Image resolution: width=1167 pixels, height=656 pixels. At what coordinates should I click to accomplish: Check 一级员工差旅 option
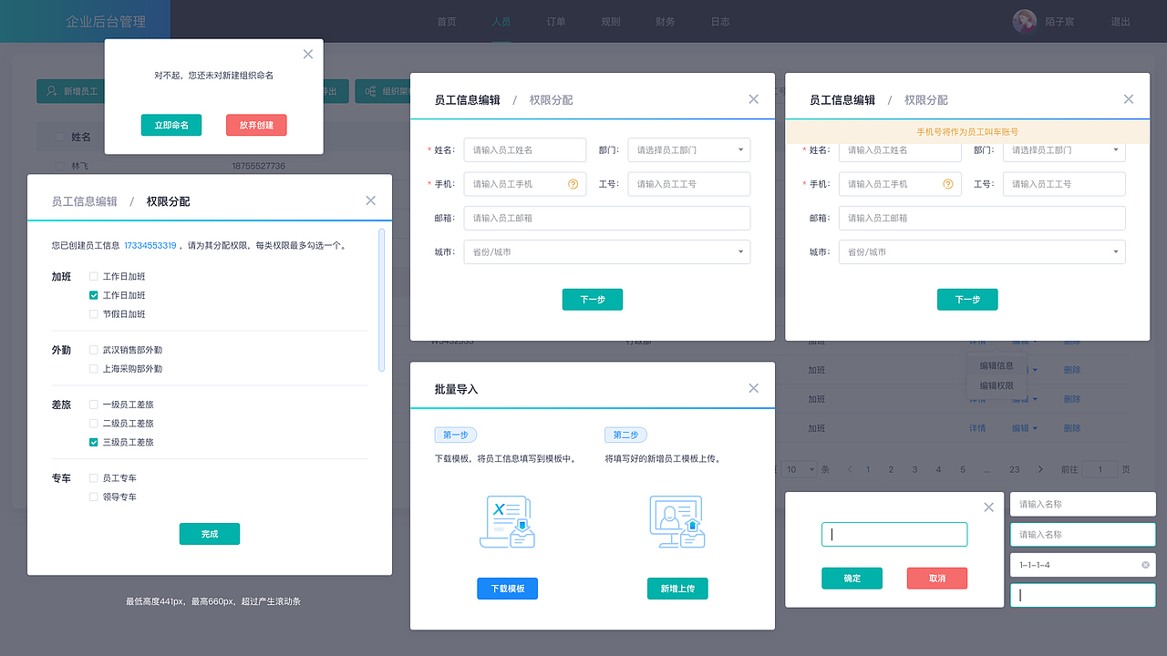click(x=94, y=405)
